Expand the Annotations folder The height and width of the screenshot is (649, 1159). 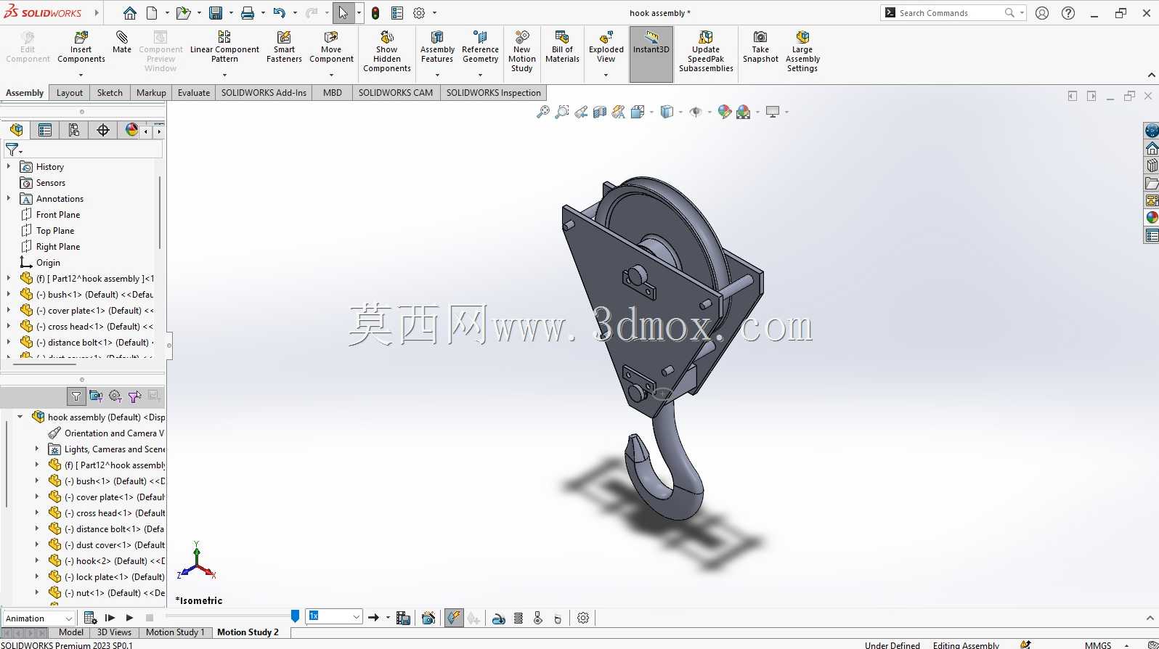tap(9, 199)
